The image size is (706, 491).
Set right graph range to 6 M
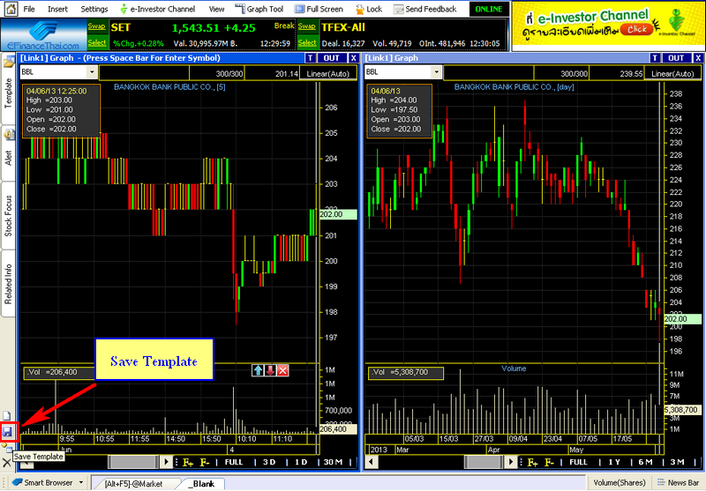pos(645,462)
